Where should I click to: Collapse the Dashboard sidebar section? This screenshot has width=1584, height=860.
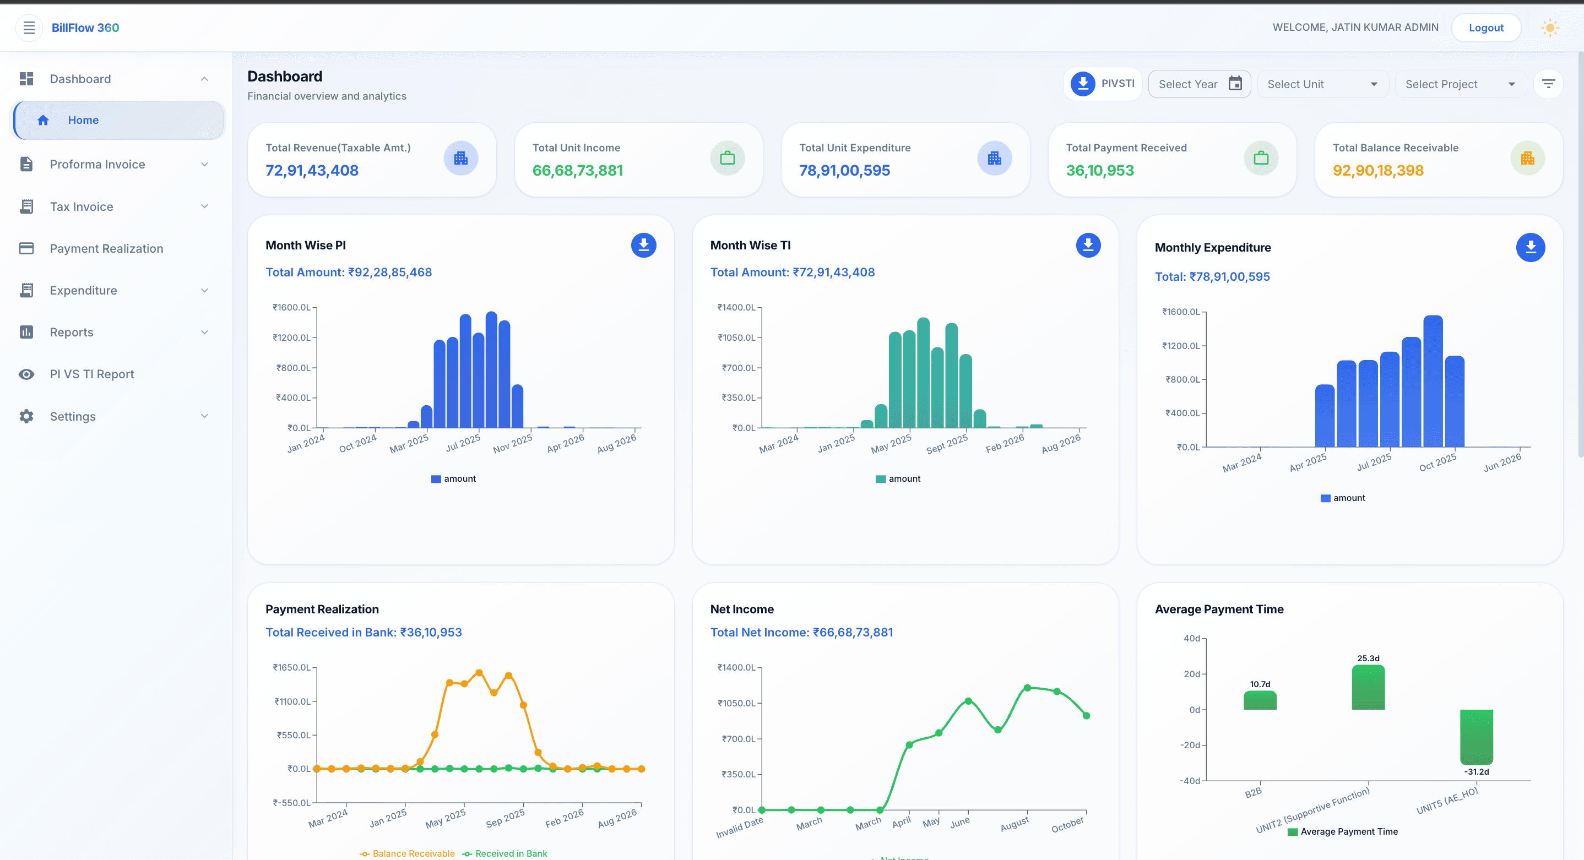[x=204, y=79]
